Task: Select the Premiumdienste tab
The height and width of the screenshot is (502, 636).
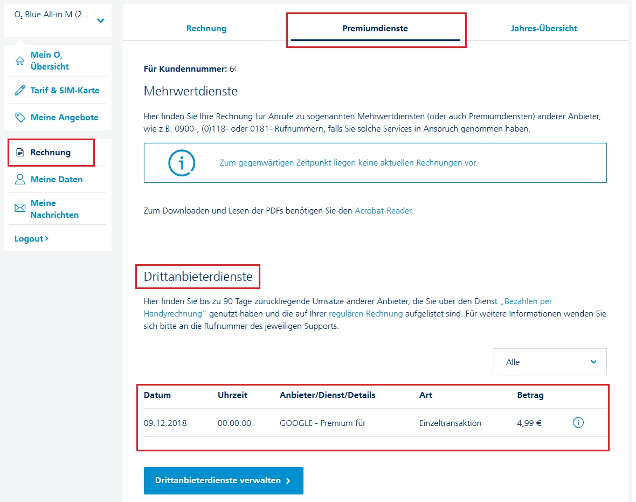Action: (x=375, y=29)
